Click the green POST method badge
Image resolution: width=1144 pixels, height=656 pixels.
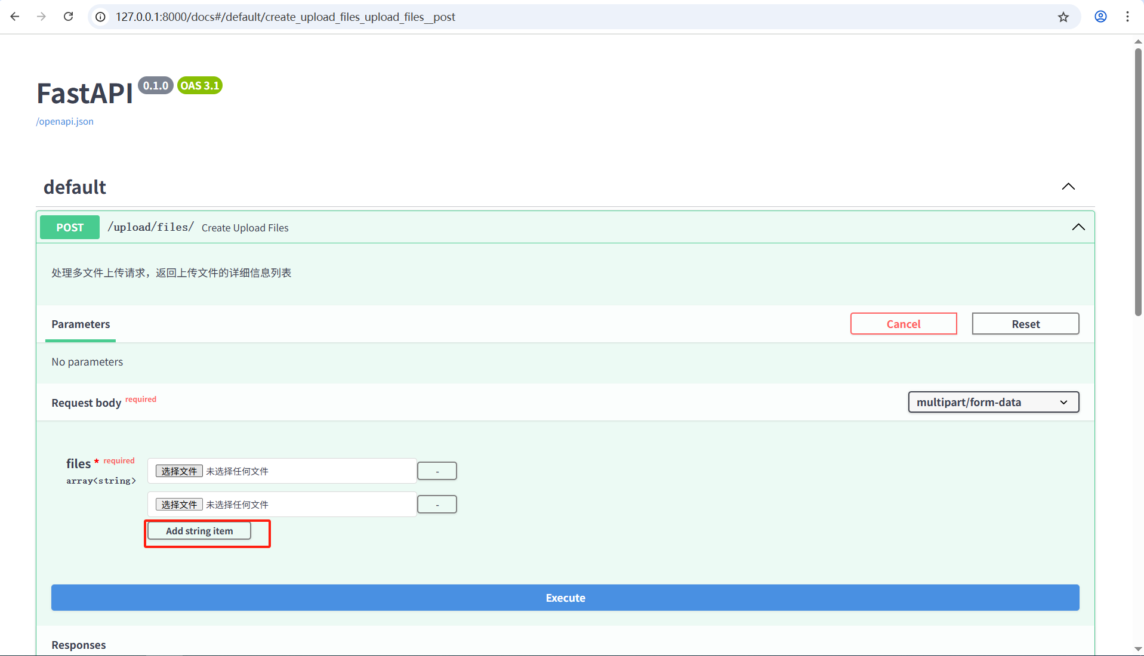(x=70, y=227)
